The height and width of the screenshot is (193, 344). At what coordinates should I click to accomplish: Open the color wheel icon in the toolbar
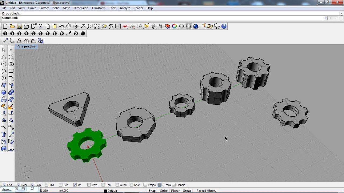click(174, 26)
